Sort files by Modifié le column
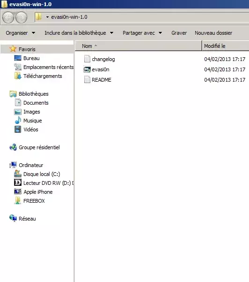 [226, 46]
